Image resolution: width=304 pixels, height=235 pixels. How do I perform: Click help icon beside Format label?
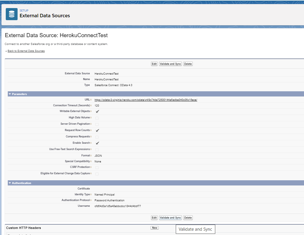[91, 156]
